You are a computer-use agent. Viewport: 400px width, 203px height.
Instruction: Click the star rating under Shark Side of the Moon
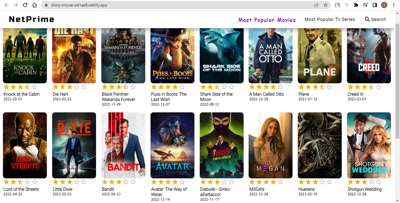pyautogui.click(x=217, y=87)
